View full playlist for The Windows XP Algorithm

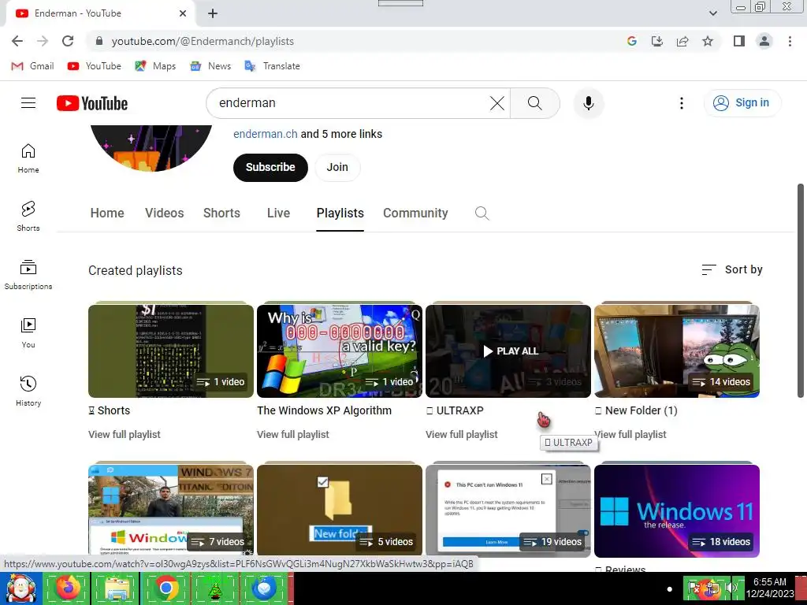(293, 434)
